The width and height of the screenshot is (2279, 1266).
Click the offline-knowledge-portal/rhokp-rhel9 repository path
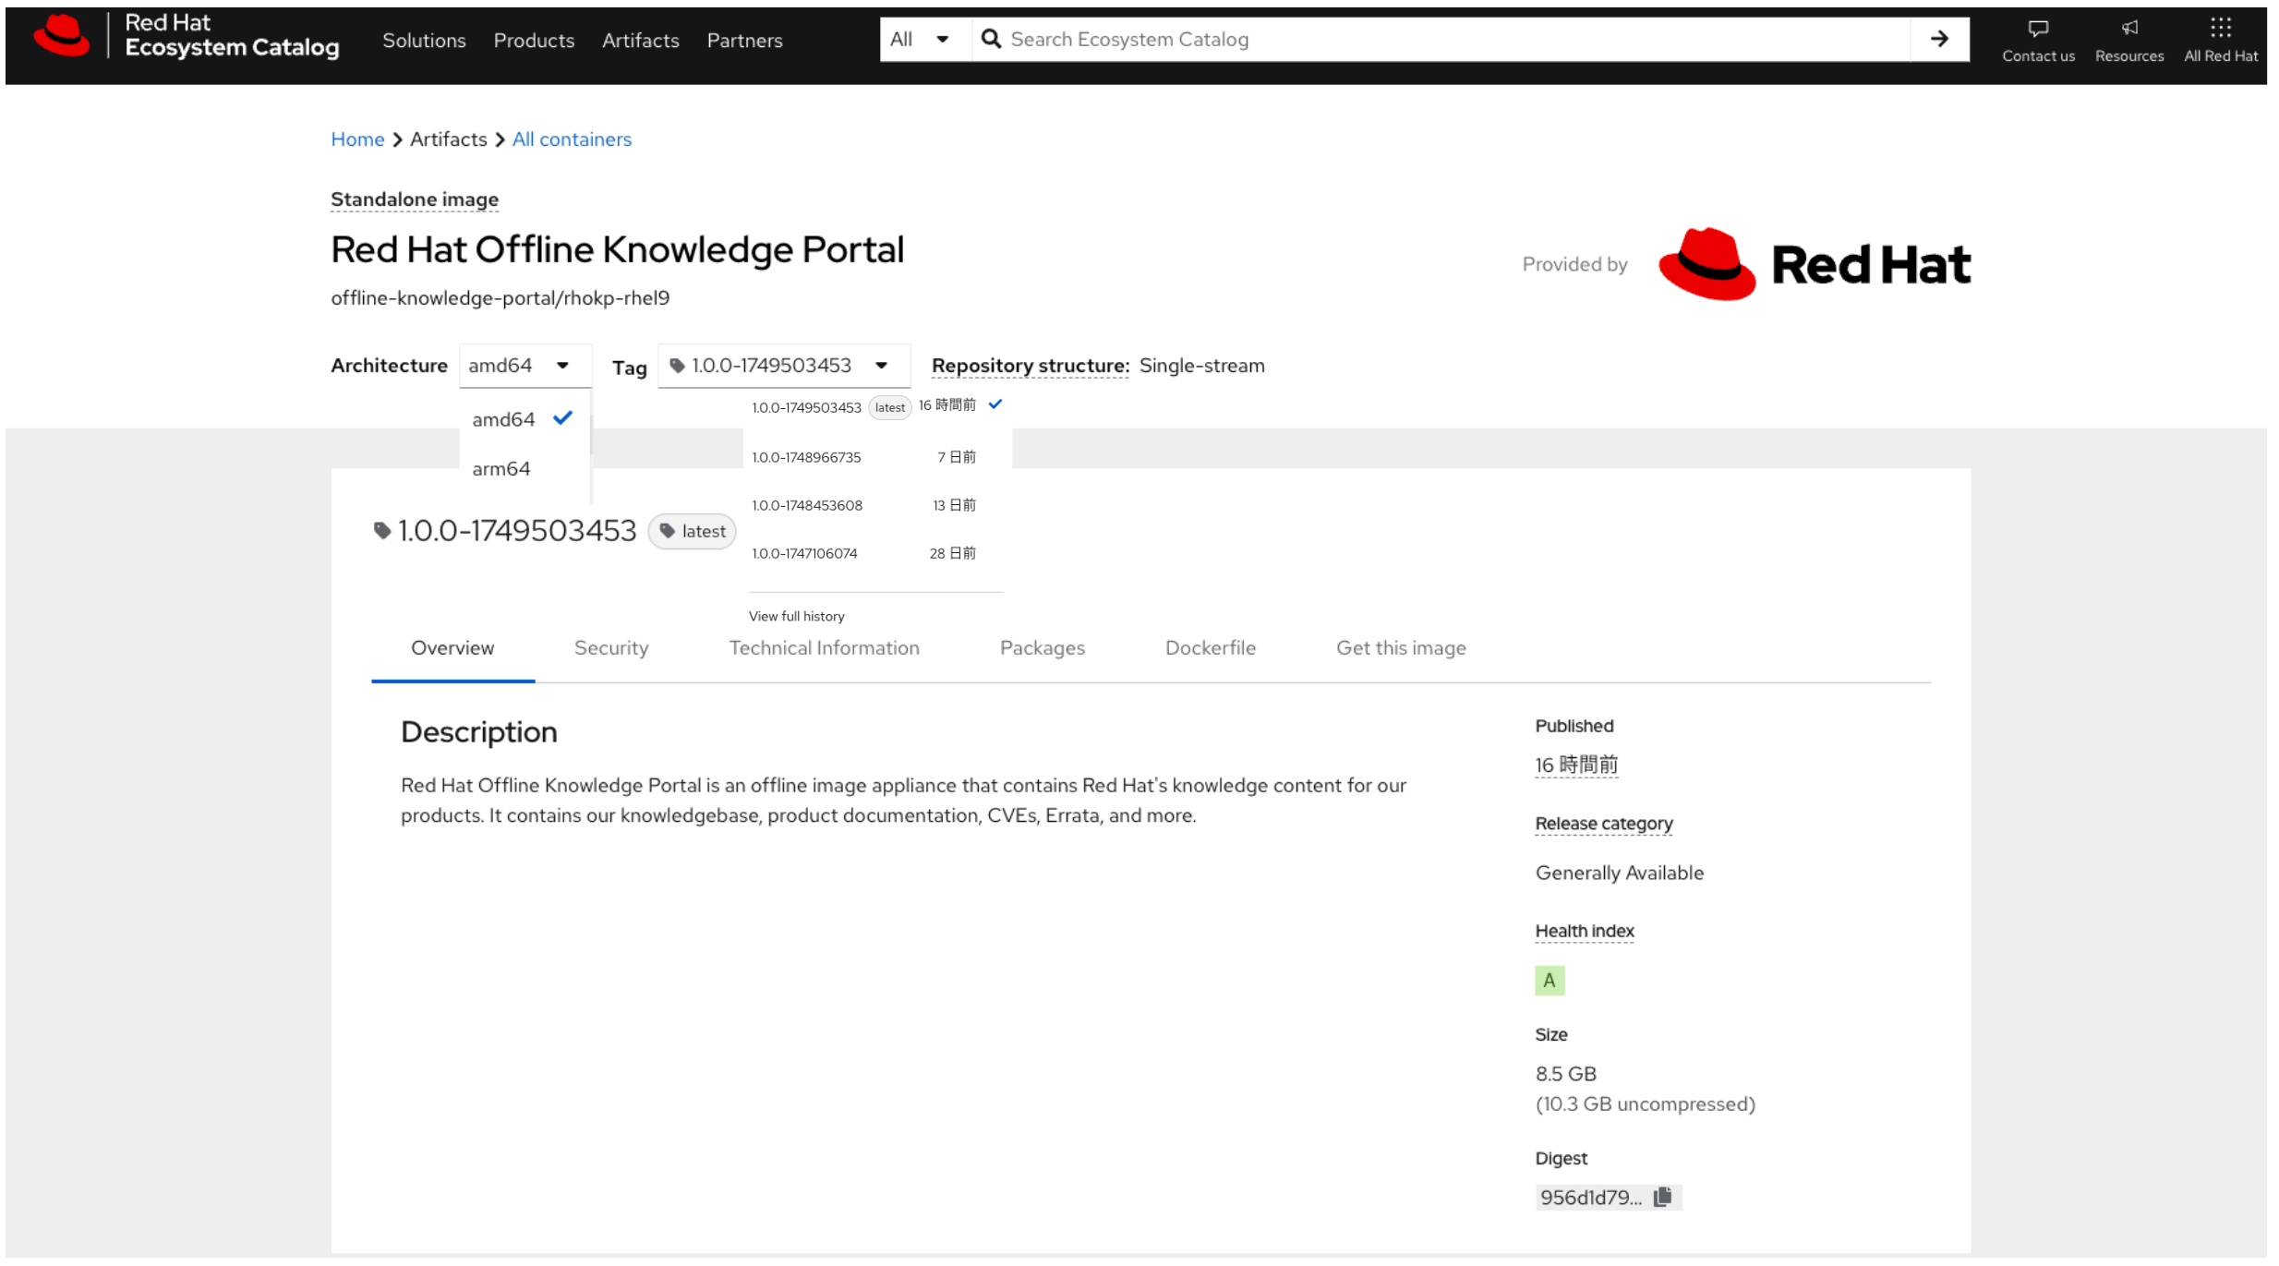pyautogui.click(x=500, y=297)
